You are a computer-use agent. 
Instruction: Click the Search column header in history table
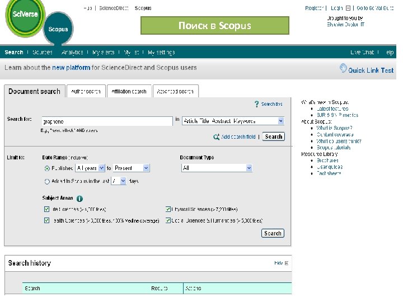(x=32, y=289)
